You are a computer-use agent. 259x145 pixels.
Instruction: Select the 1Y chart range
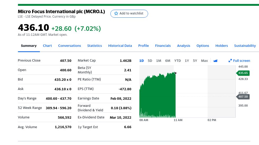coord(187,61)
